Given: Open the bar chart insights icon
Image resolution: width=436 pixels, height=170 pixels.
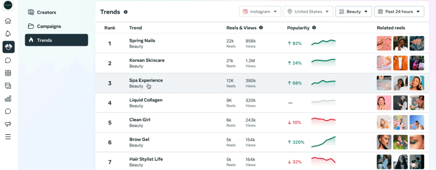Looking at the screenshot, I should 8,99.
